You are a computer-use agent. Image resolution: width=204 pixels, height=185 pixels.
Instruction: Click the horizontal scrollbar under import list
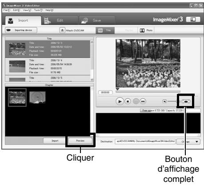pos(148,135)
